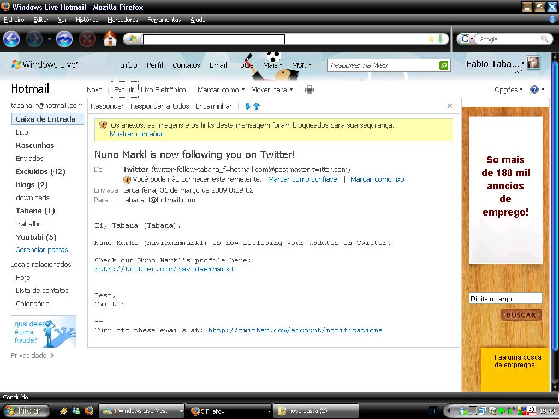Click Marcar como lixo link

tap(377, 179)
